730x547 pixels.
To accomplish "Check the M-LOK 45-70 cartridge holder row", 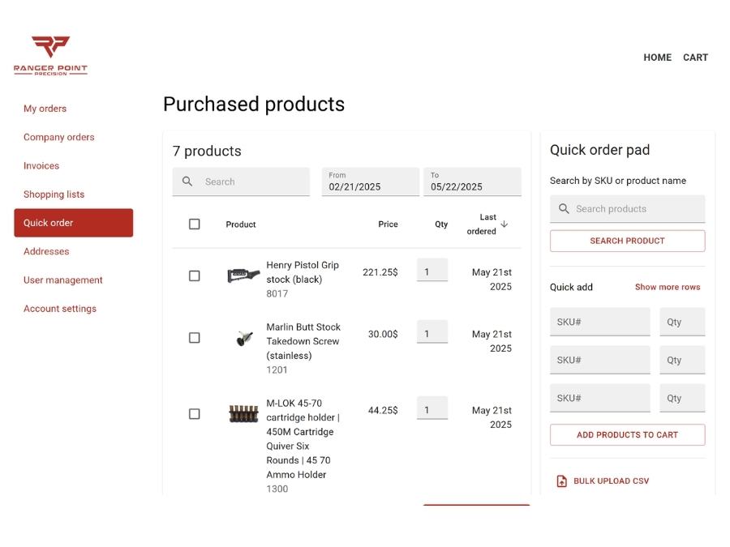I will [x=195, y=414].
